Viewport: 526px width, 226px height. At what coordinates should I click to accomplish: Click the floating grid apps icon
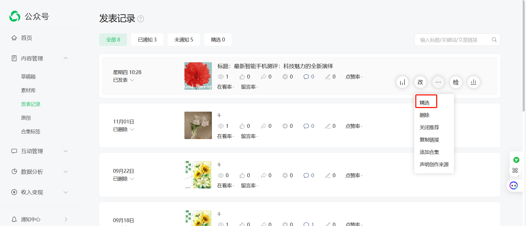coord(515,171)
